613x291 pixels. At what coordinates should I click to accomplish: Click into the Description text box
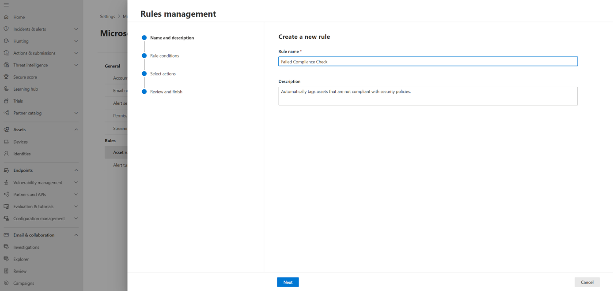point(428,96)
